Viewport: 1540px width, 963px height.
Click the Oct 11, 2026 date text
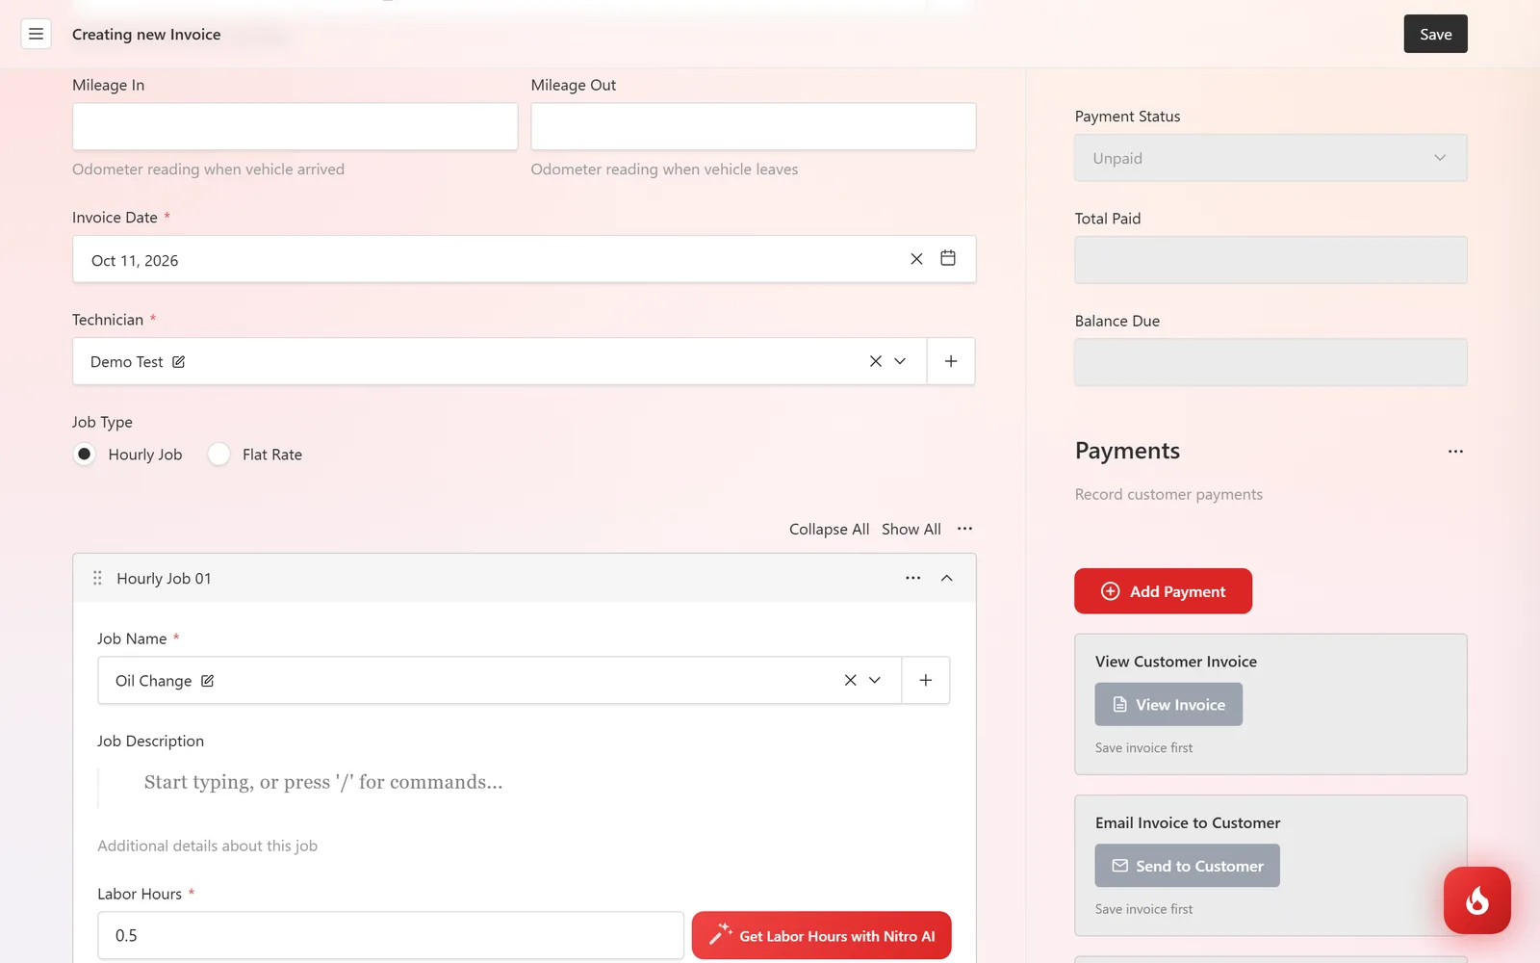pyautogui.click(x=135, y=260)
